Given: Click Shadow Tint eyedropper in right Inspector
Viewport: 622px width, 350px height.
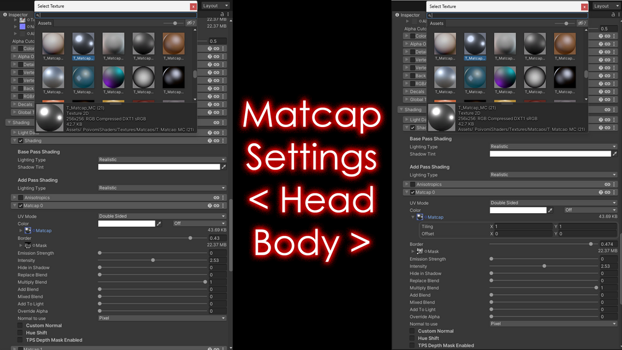Looking at the screenshot, I should [615, 154].
